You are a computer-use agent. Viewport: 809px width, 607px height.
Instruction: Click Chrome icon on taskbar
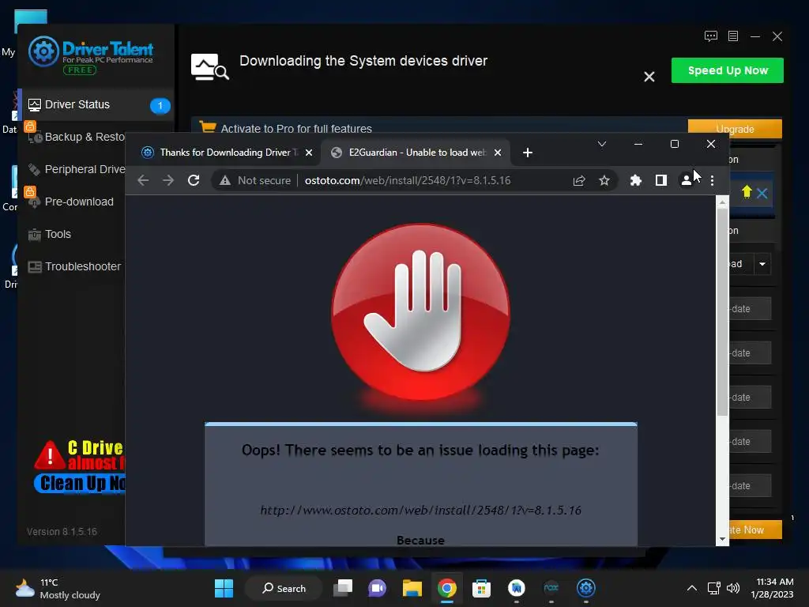(447, 588)
